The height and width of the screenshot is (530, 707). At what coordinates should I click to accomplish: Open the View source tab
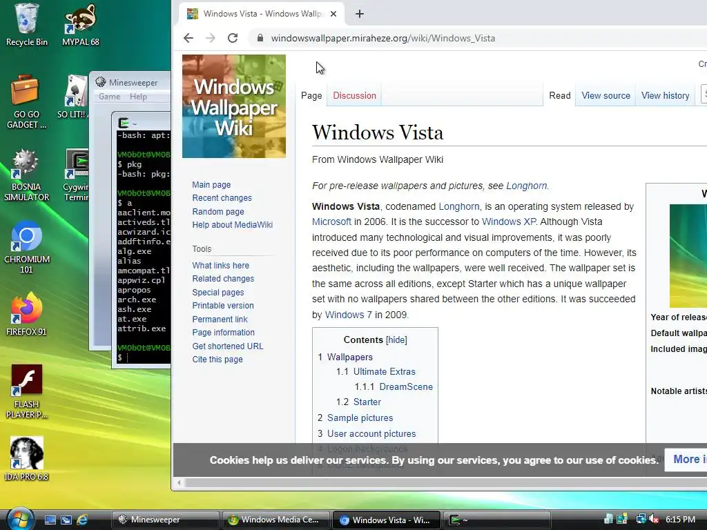606,95
